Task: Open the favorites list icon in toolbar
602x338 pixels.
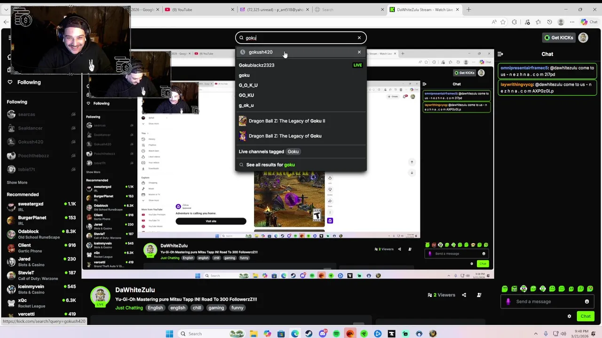Action: coord(538,22)
